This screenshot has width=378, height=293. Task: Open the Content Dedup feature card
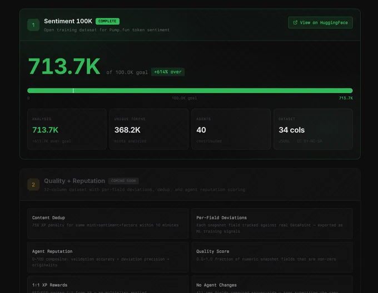point(108,224)
